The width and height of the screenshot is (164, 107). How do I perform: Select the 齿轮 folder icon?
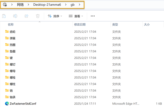pos(7,32)
